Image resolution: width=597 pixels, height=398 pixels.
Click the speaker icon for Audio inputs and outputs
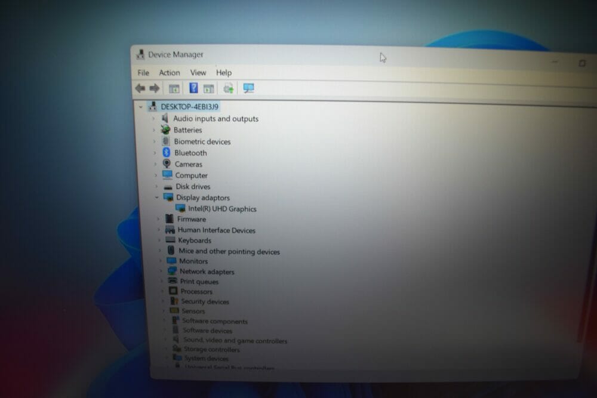(165, 118)
